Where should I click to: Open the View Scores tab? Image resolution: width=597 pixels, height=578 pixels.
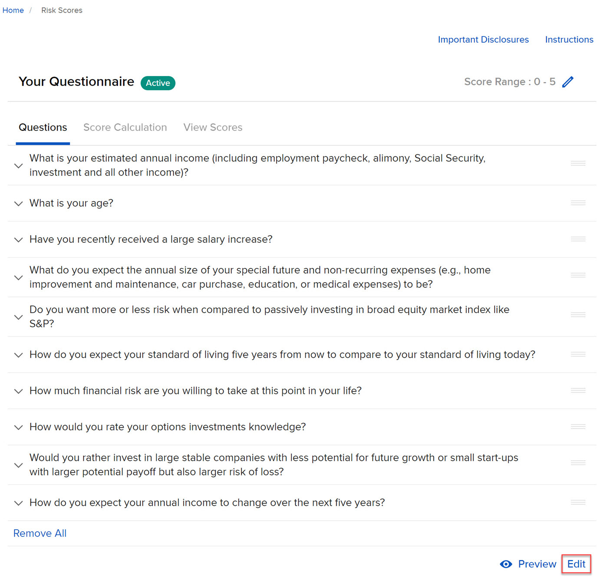[212, 127]
